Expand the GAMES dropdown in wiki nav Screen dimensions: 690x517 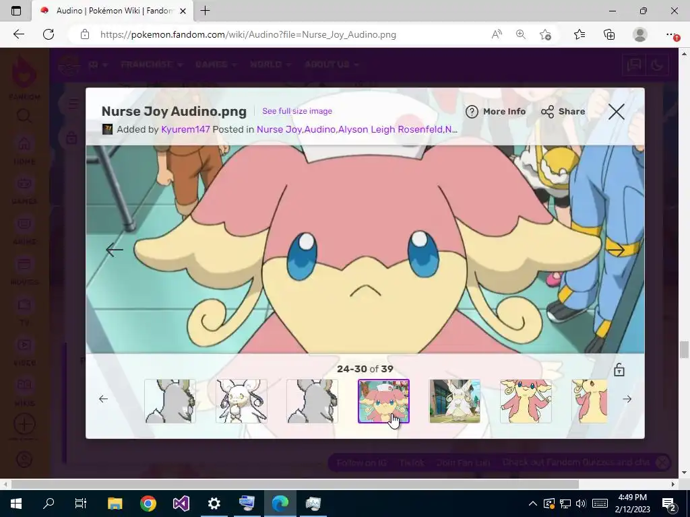pos(216,64)
